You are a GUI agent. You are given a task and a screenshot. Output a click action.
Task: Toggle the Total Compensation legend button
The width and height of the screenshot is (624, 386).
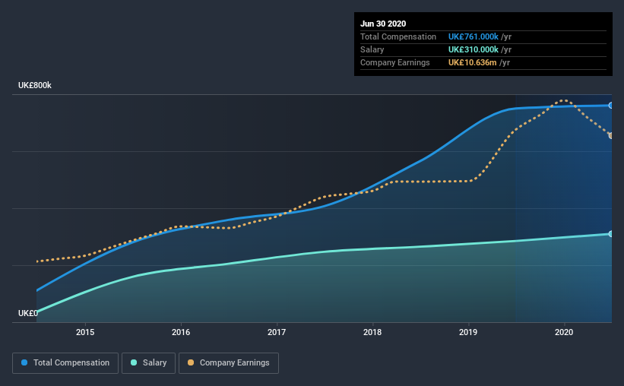coord(65,363)
